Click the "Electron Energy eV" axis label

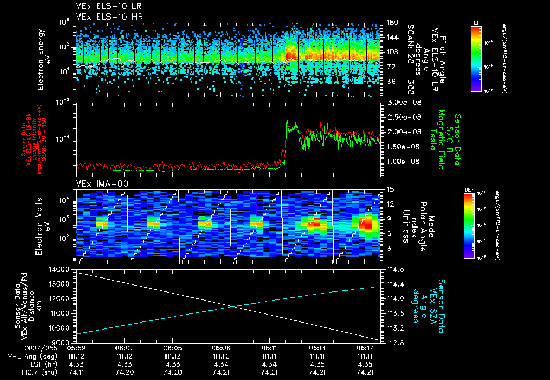coord(44,60)
